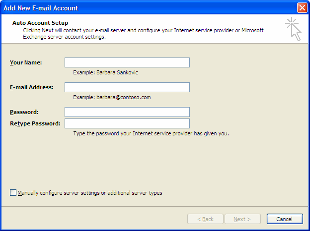Click the Auto Account Setup heading
310x231 pixels.
click(x=40, y=23)
